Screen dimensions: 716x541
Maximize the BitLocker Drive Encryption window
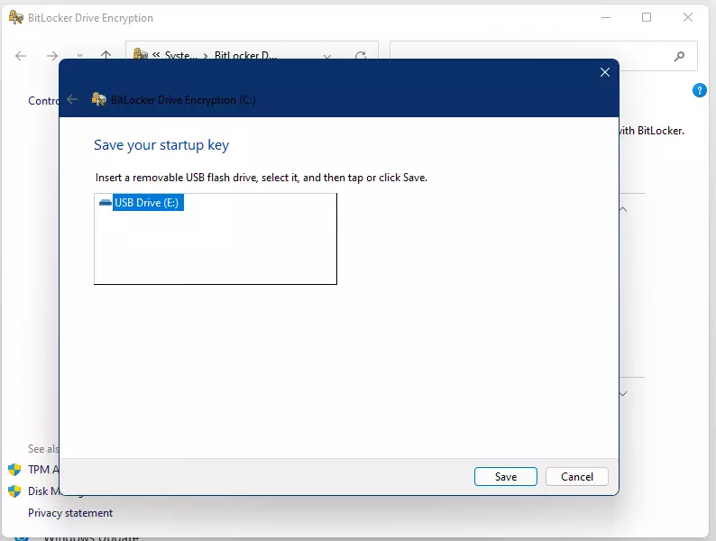[x=647, y=17]
